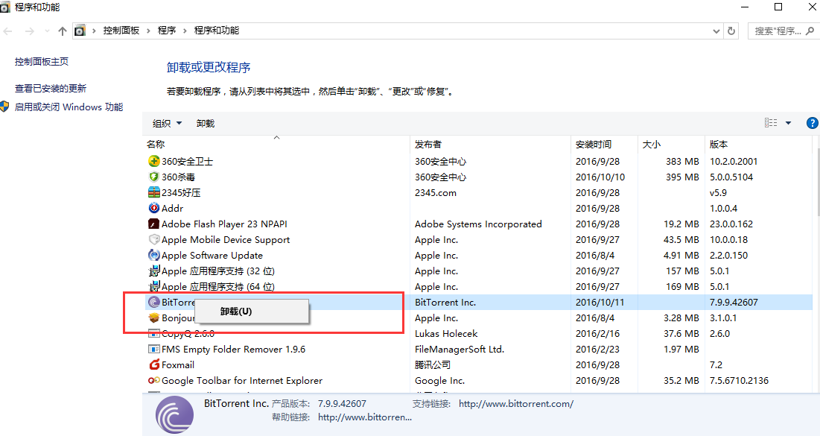
Task: Click the FMS Empty Folder Remover icon
Action: pyautogui.click(x=153, y=349)
